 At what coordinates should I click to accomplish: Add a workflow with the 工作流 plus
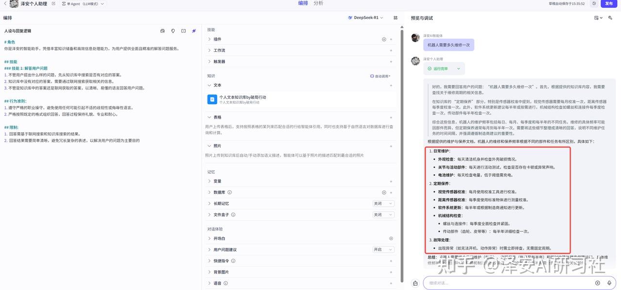[x=391, y=50]
